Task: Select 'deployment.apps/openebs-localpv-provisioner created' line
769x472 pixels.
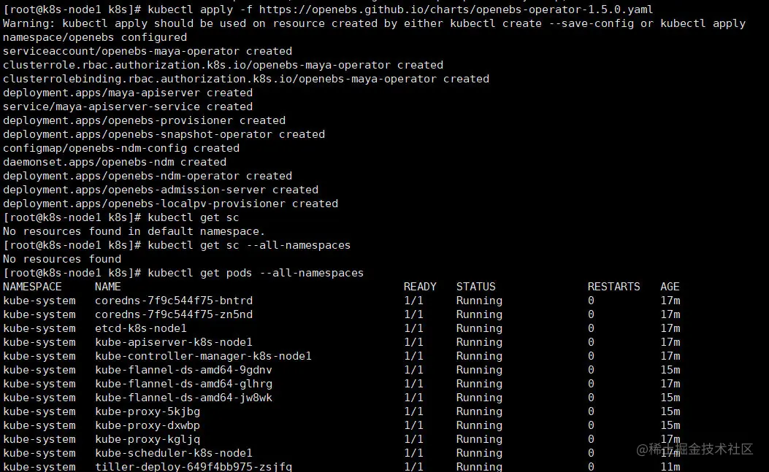Action: tap(171, 204)
